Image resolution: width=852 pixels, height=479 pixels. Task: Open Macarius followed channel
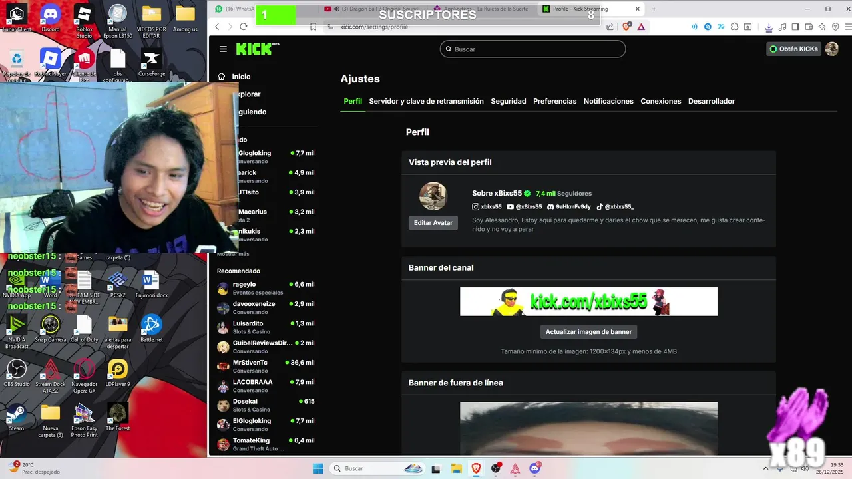click(x=276, y=215)
